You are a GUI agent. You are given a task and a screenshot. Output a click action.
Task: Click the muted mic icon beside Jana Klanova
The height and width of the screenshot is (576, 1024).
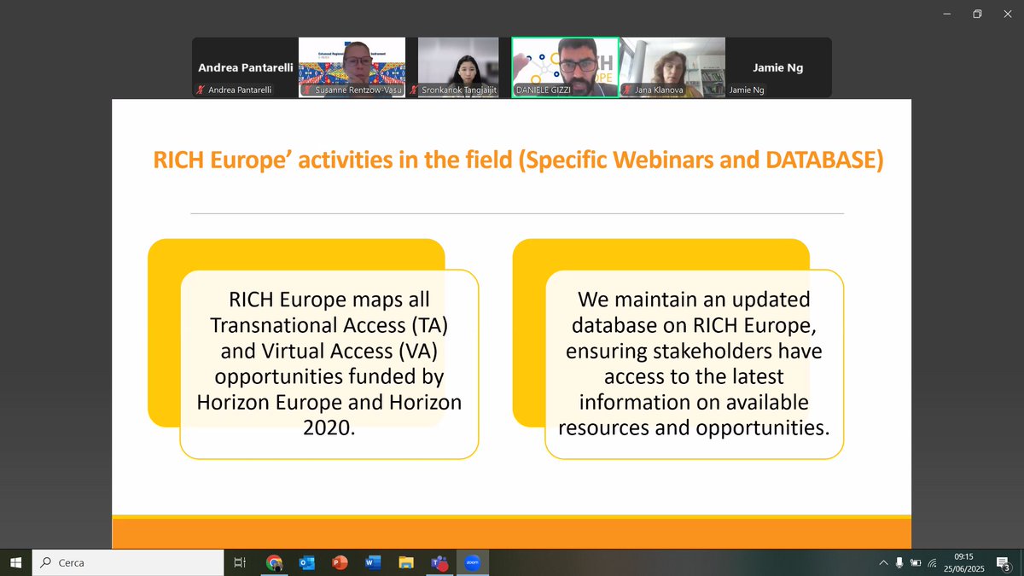click(627, 90)
